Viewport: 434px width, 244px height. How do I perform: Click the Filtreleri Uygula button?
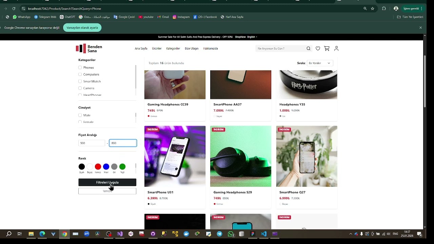click(107, 182)
